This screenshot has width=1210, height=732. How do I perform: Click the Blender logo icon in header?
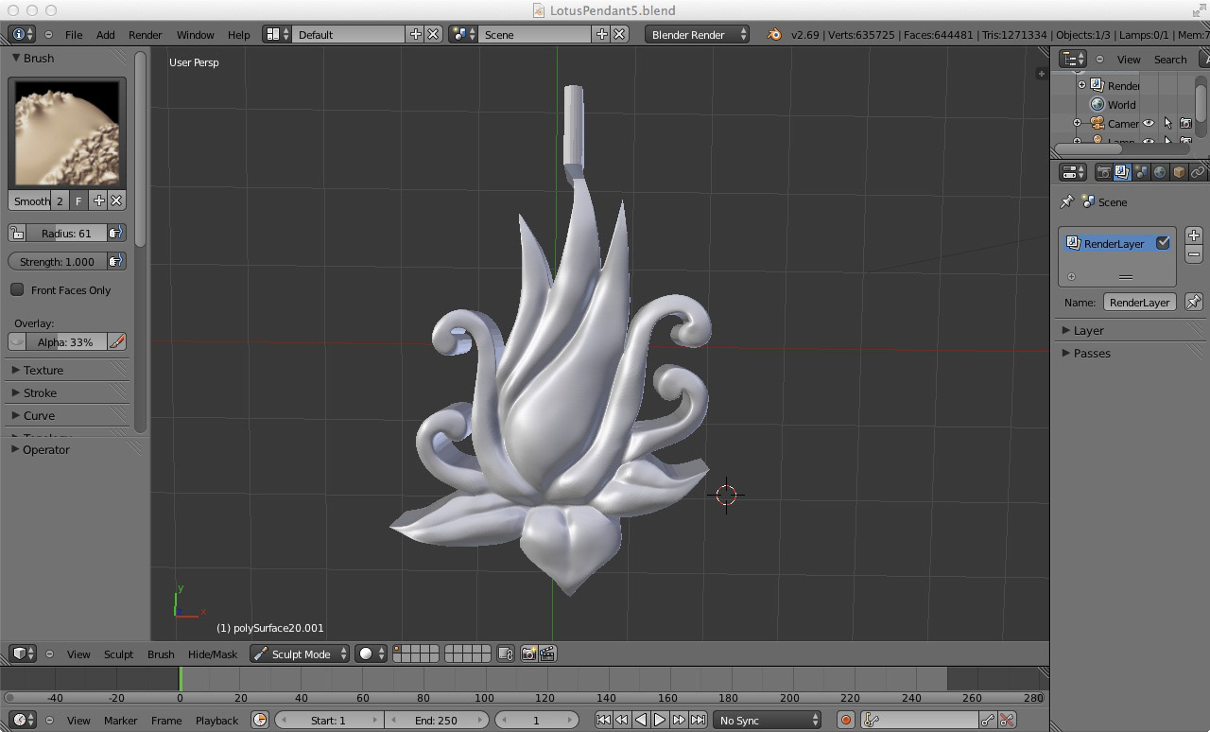(774, 34)
